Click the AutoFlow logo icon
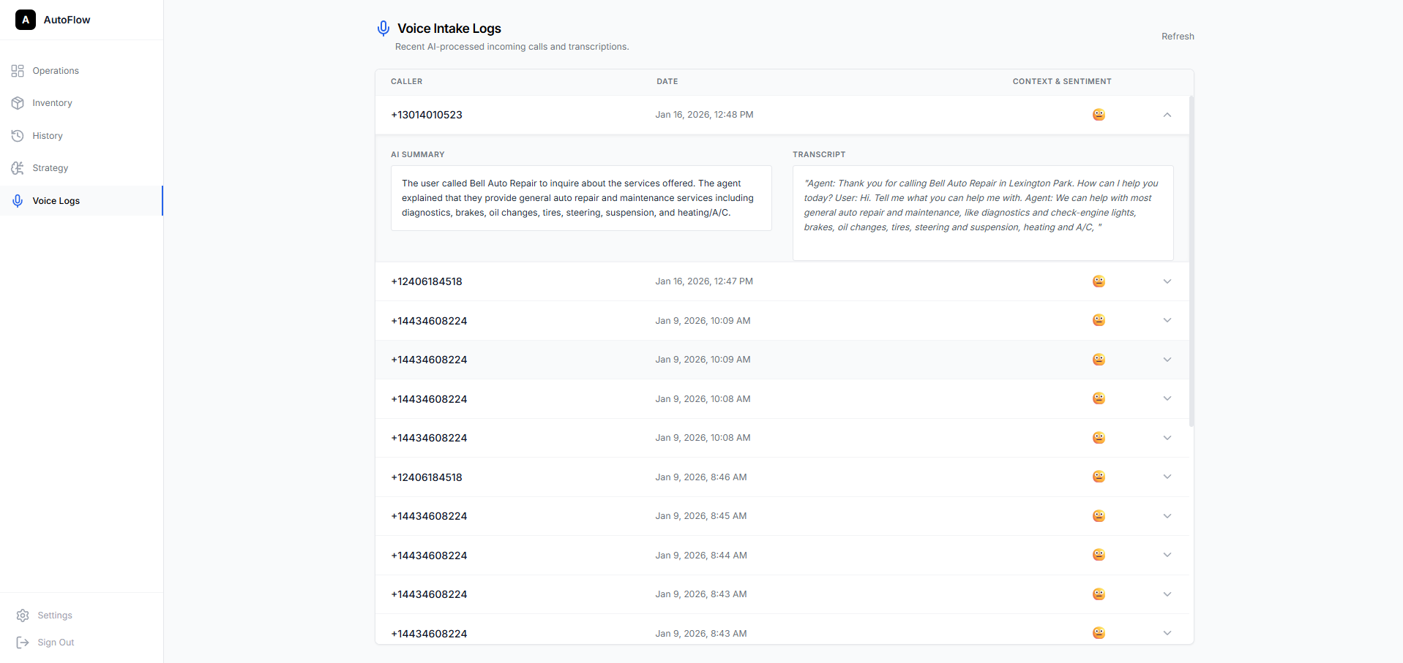This screenshot has width=1403, height=663. click(x=26, y=20)
